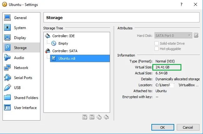The width and height of the screenshot is (203, 134).
Task: Click the IDE controller icon
Action: (48, 36)
